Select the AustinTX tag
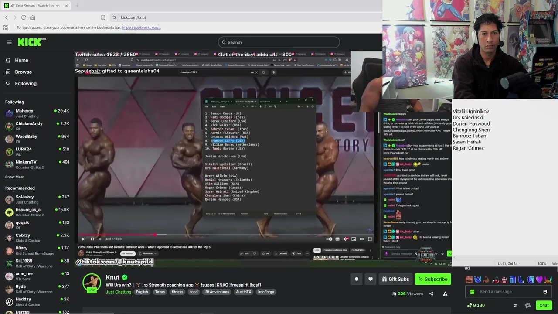The height and width of the screenshot is (314, 558). (x=243, y=292)
